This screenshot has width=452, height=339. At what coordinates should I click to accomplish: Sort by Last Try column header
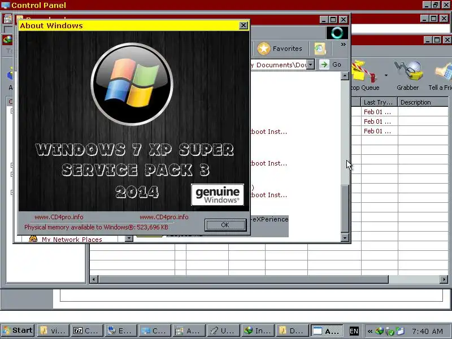pos(379,102)
